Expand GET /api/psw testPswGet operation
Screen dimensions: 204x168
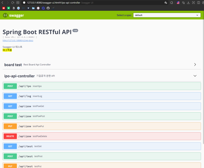tap(102, 106)
